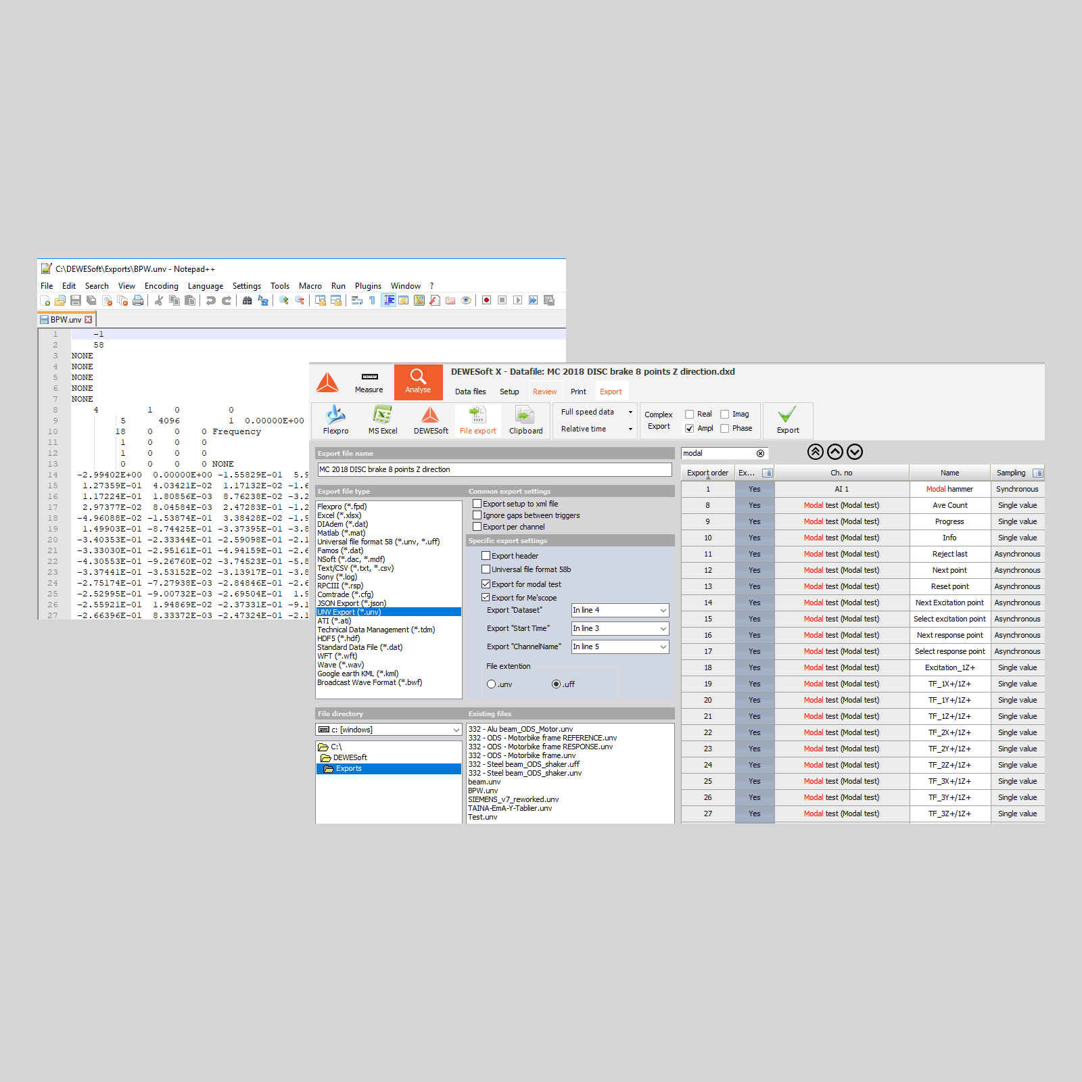The image size is (1082, 1082).
Task: Click Measure mode button
Action: (x=369, y=382)
